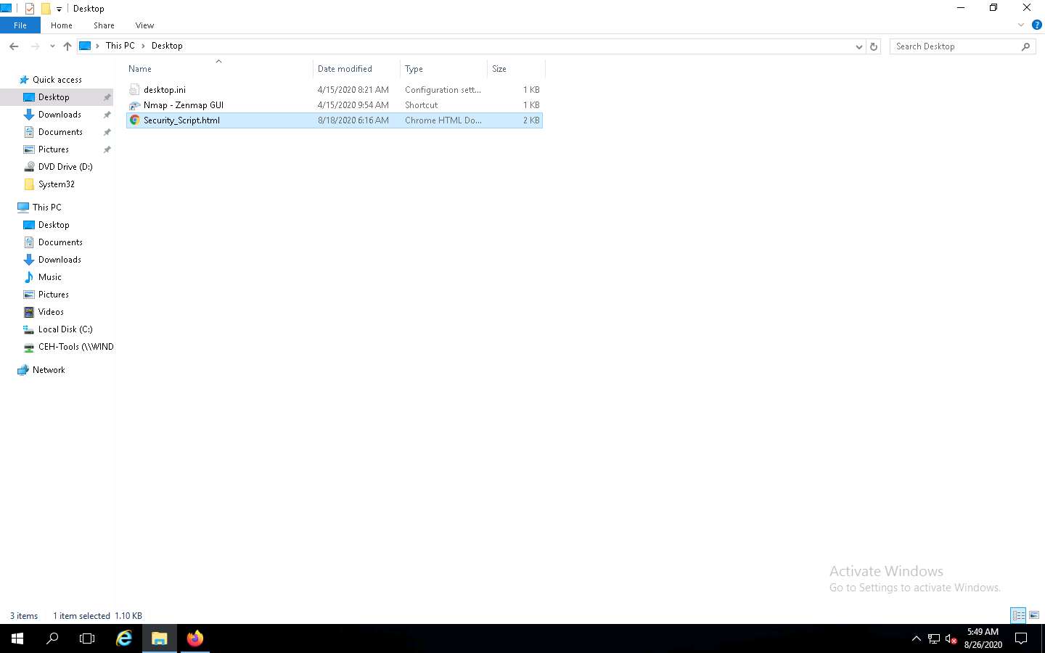Open the address bar dropdown

point(859,46)
